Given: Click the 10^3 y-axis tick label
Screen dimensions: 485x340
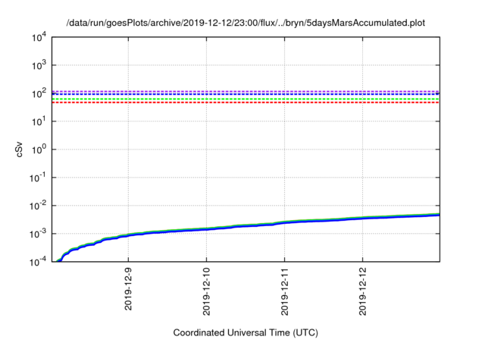Looking at the screenshot, I should point(39,65).
